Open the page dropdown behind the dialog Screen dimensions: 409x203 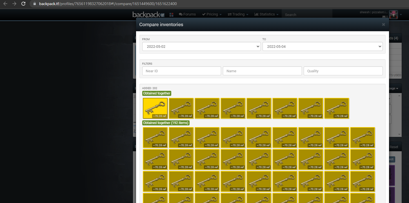(x=394, y=88)
